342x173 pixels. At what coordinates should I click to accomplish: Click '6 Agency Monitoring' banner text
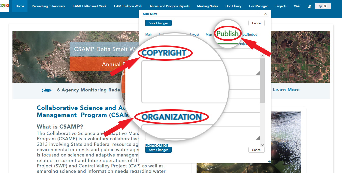88,90
